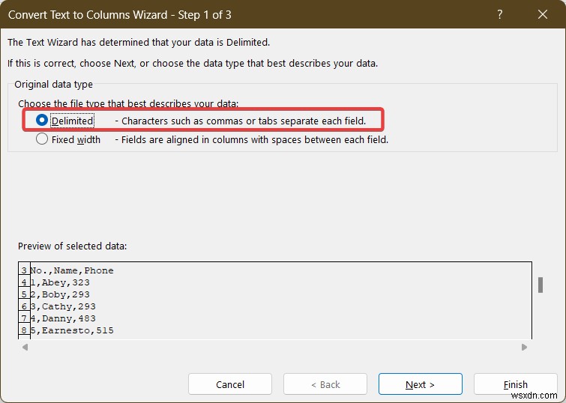Click preview row '1,Abey,323'

(x=60, y=282)
